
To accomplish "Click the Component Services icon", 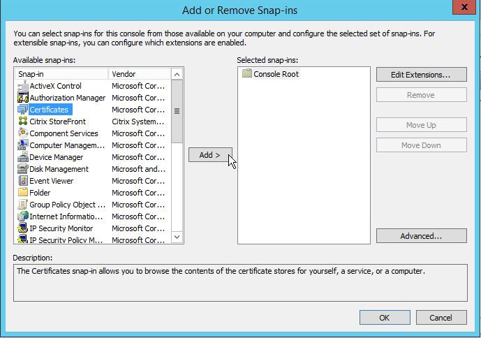I will (x=23, y=133).
